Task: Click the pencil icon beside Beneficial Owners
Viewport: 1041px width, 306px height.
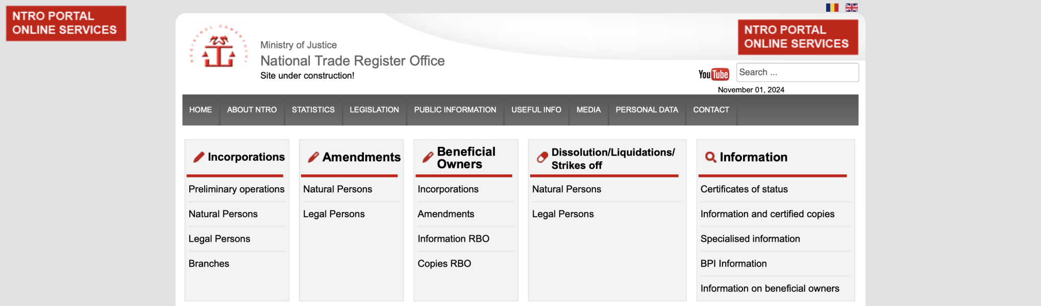Action: tap(428, 158)
